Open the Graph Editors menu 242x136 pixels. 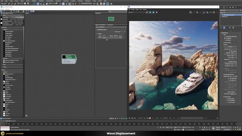(50, 1)
